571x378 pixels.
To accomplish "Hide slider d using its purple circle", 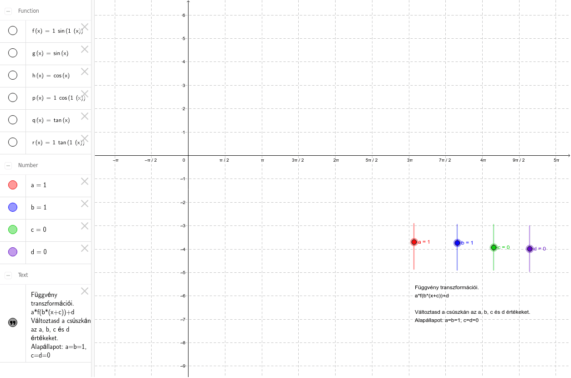I will (13, 252).
